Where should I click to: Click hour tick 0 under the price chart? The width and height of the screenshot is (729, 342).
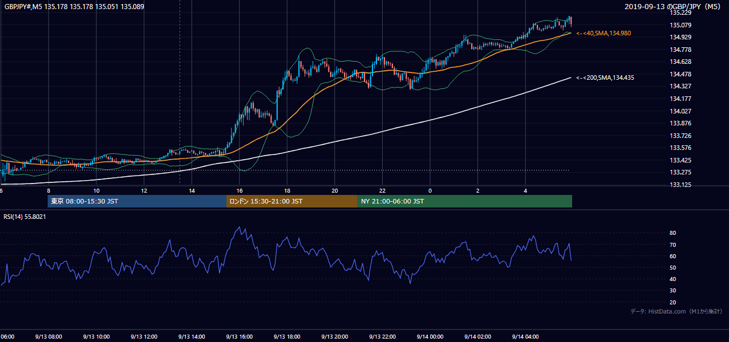coord(430,191)
